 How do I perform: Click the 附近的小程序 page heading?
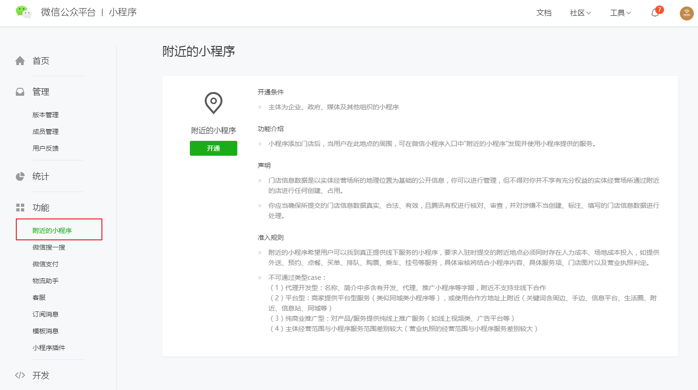pos(199,51)
